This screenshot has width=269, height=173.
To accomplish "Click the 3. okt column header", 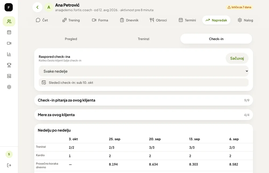I will coord(73,139).
